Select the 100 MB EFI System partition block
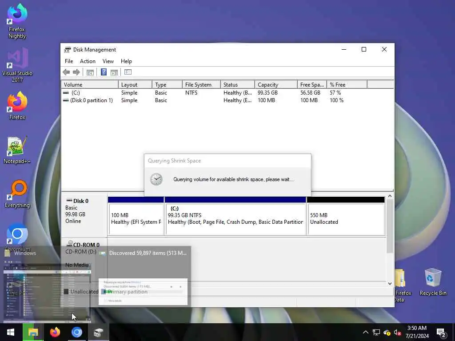Screen dimensions: 455x341 136,216
